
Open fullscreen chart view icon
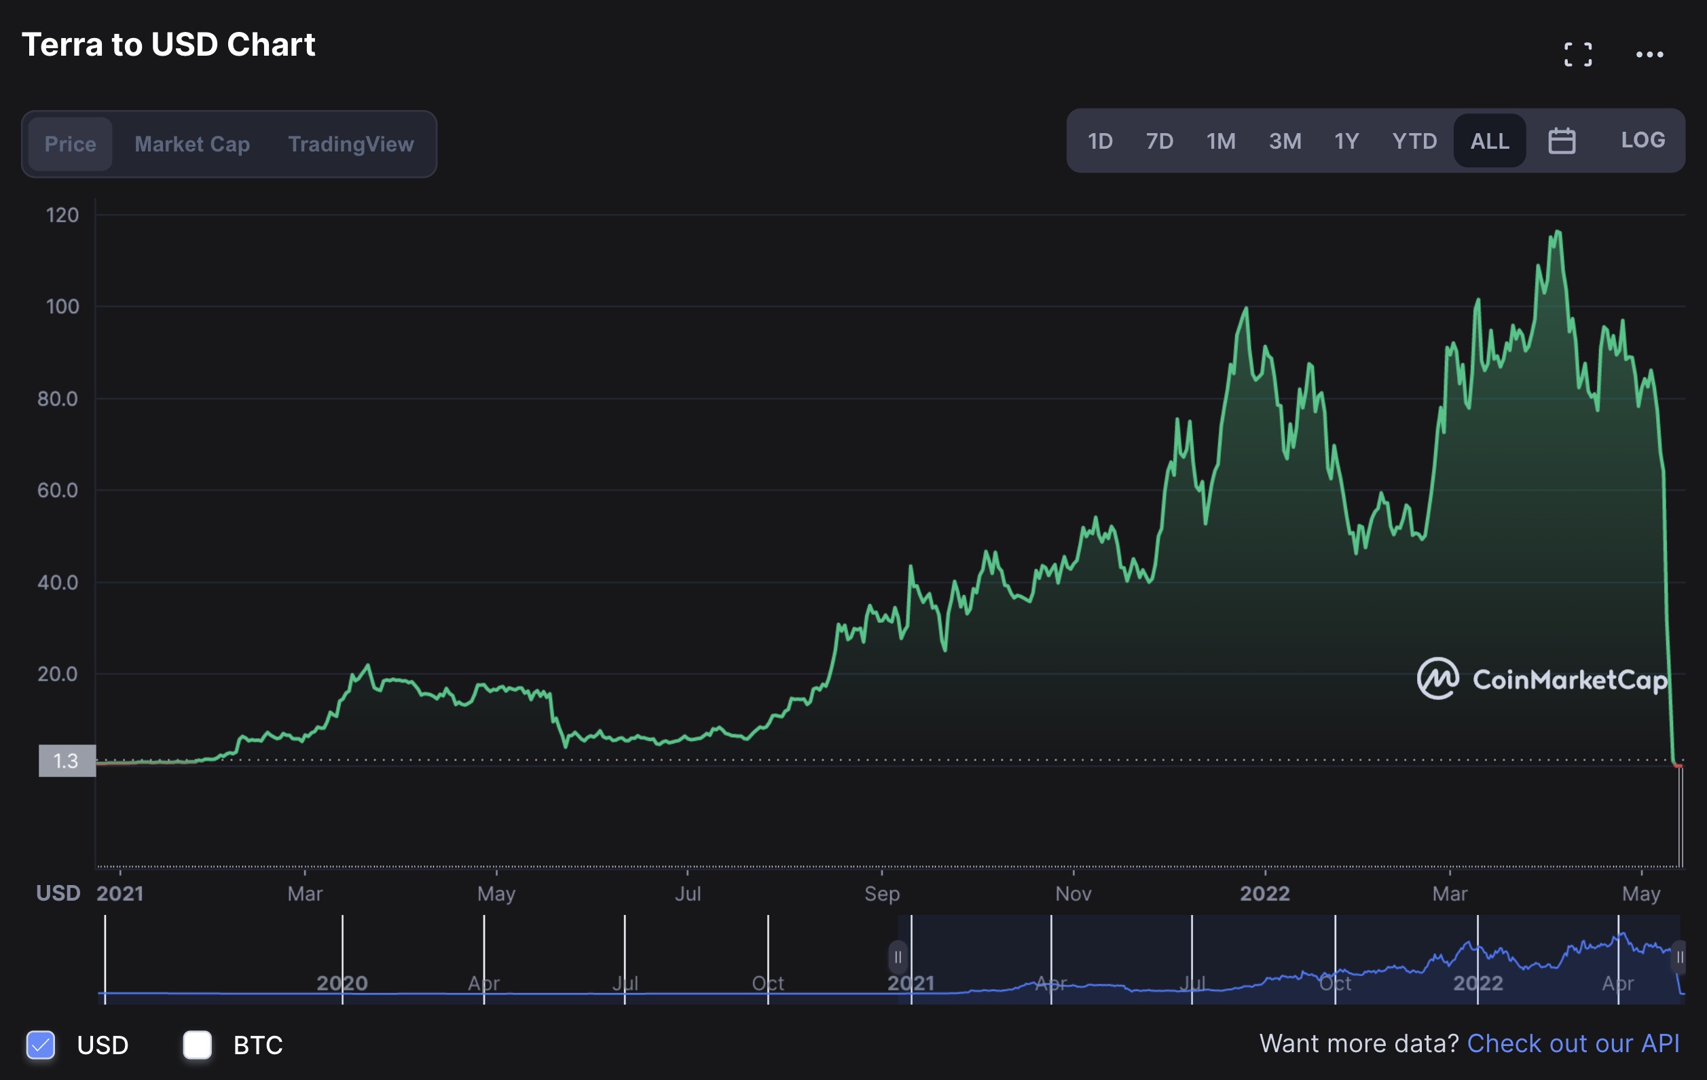[1578, 54]
